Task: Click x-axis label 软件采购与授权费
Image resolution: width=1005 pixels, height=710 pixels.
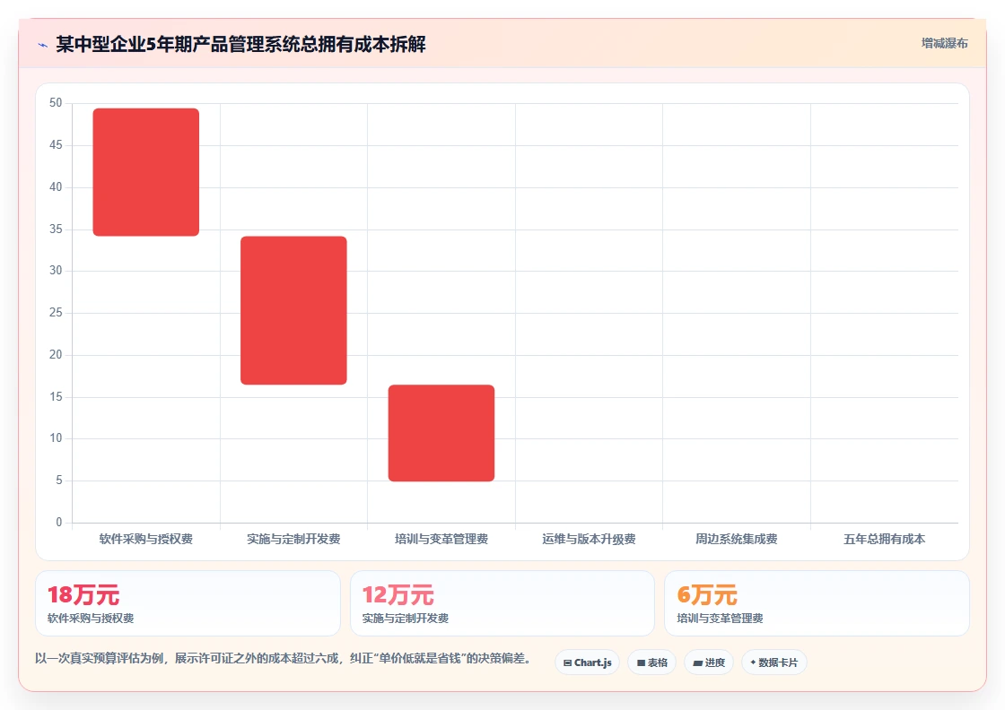Action: pos(146,539)
